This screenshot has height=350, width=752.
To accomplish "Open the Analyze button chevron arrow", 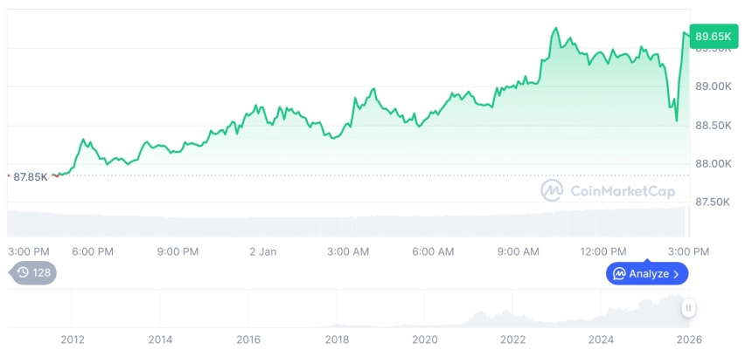I will click(677, 274).
